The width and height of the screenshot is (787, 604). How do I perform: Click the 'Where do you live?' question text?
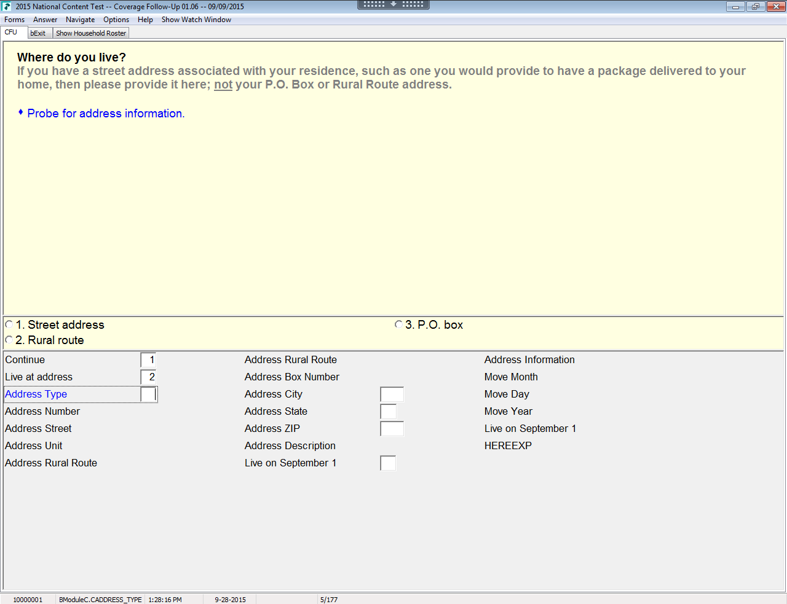(x=71, y=57)
